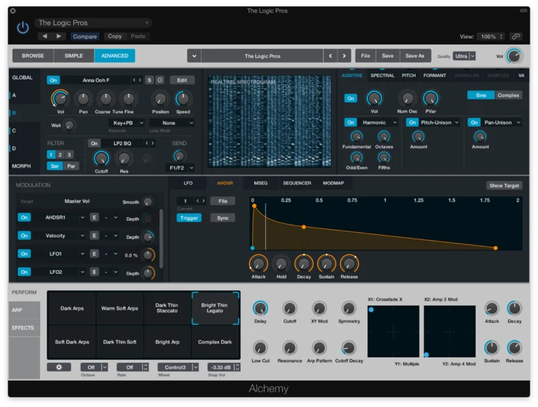538x407 pixels.
Task: Click the filter Cutoff knob
Action: coord(101,158)
